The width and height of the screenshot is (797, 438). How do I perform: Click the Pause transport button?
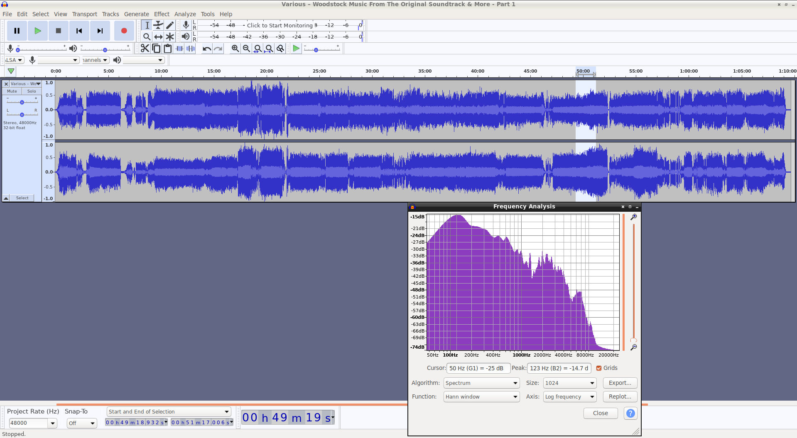pyautogui.click(x=17, y=31)
